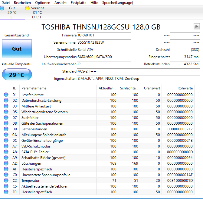
Task: Click status icon of Datendurchsatz-Leistung row
Action: (6, 100)
